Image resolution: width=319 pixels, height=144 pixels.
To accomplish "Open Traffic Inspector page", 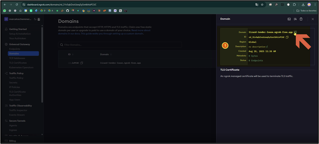I will pos(18,110).
